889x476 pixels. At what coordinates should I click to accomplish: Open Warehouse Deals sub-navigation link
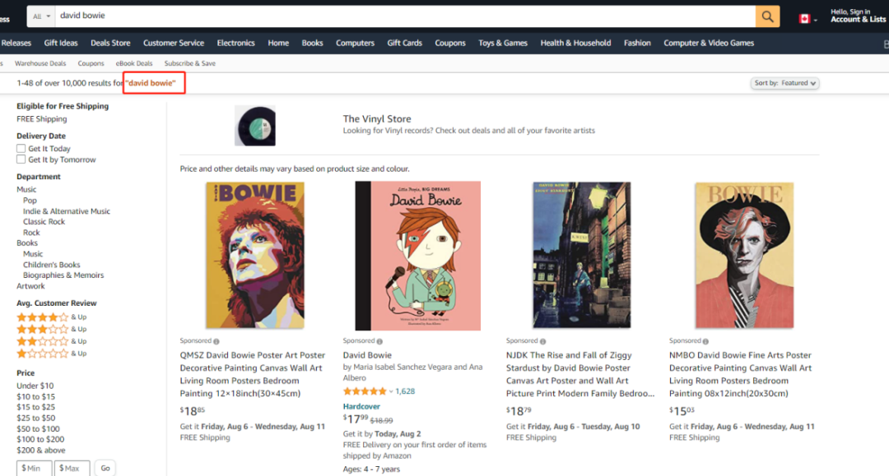coord(40,63)
